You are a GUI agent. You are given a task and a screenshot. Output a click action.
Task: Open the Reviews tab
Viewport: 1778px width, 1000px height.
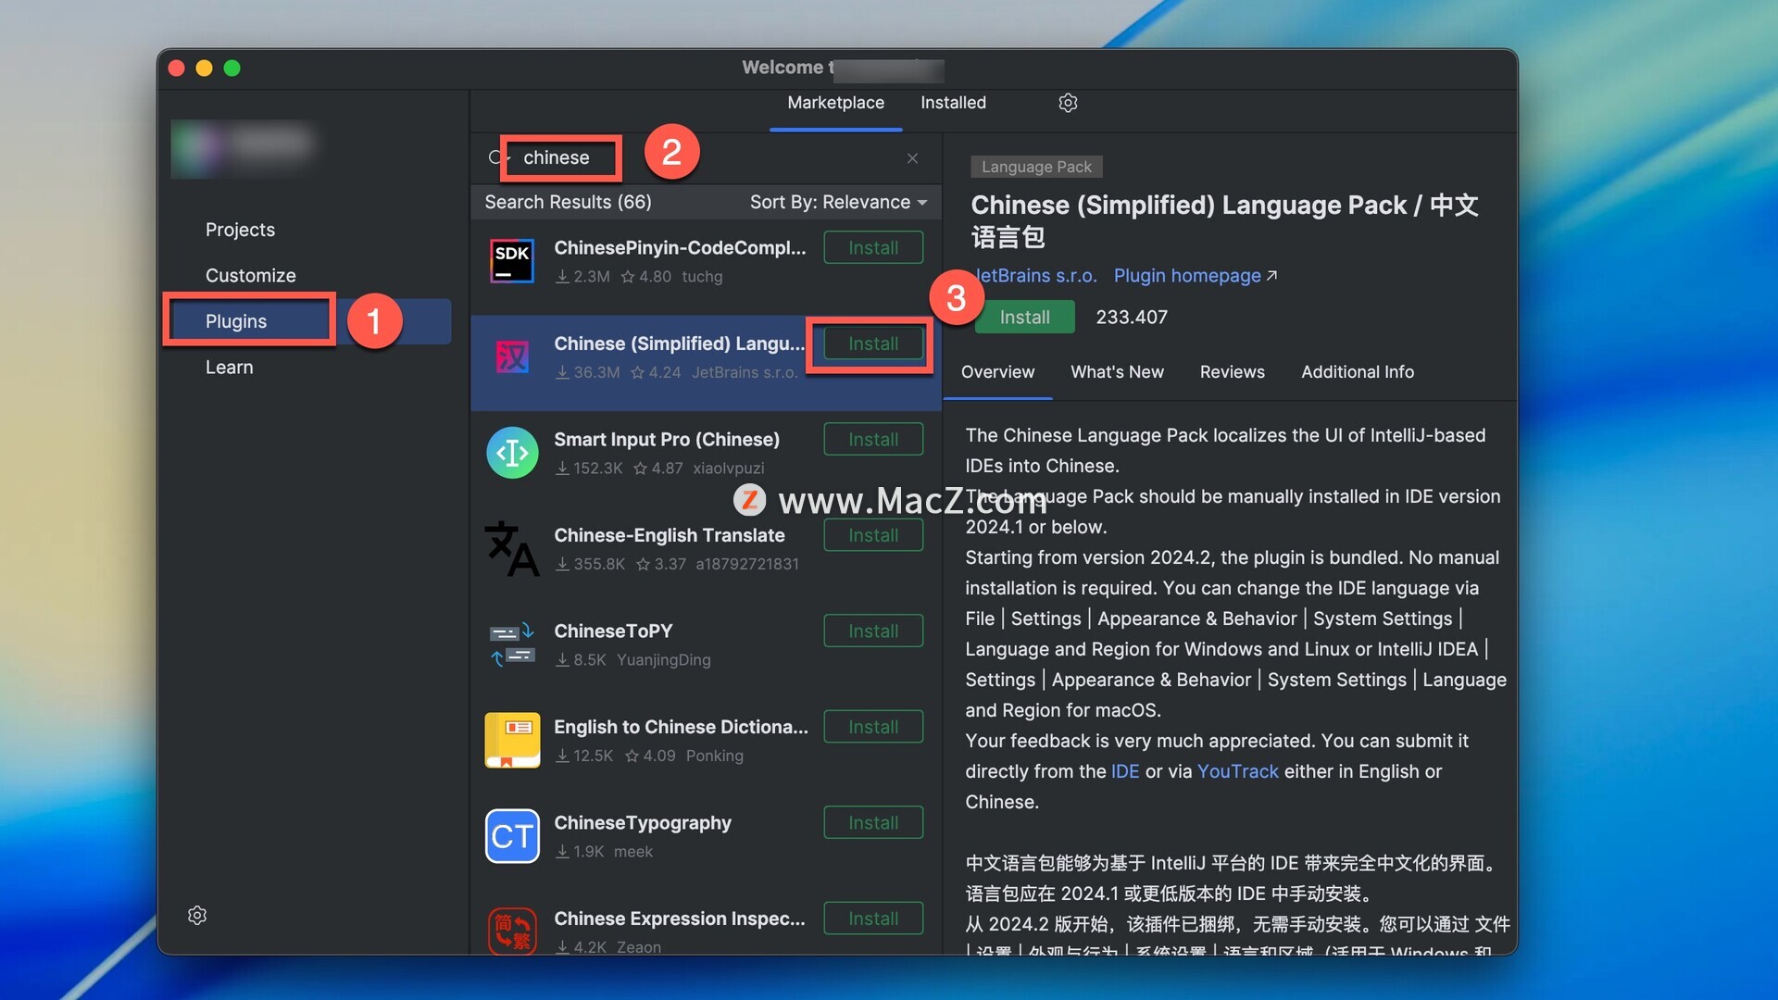(x=1232, y=372)
